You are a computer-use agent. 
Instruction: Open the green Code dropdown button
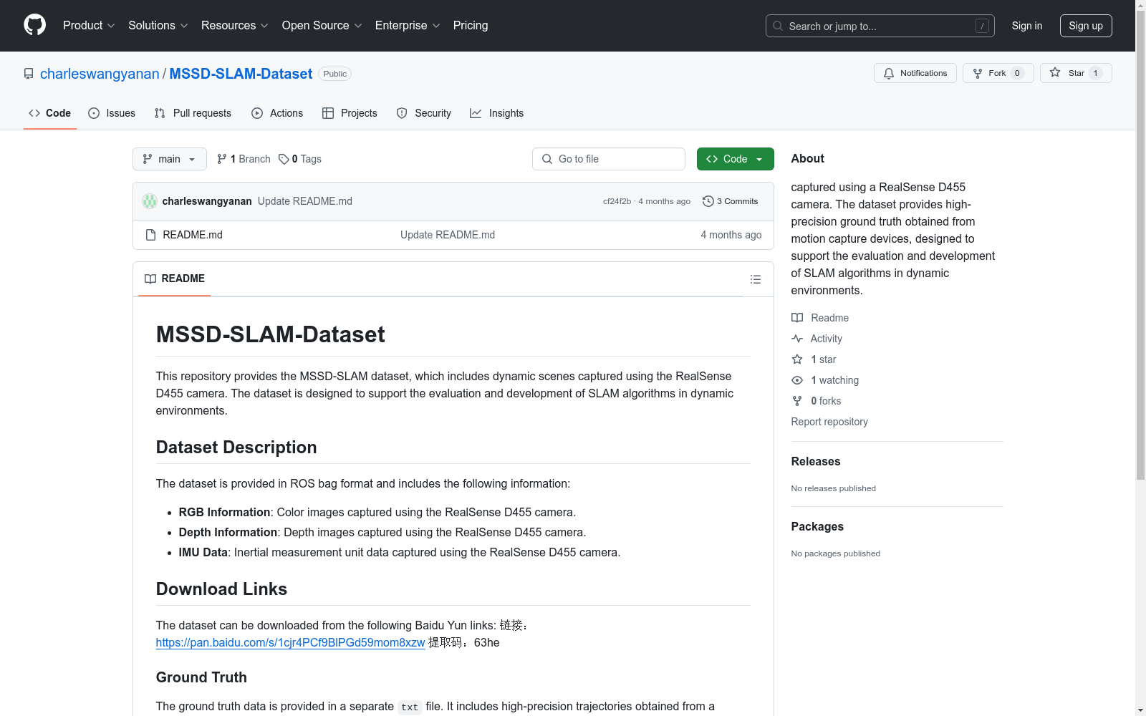click(x=735, y=159)
